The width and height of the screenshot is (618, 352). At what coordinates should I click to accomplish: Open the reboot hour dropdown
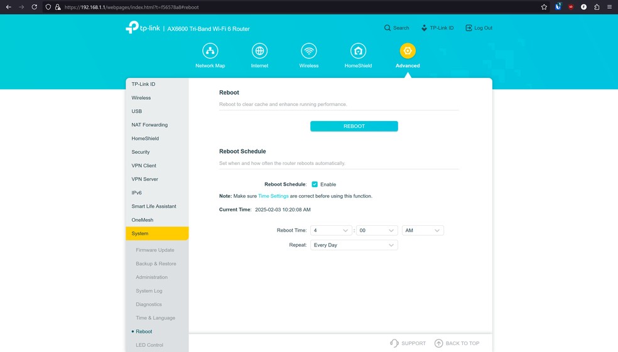331,230
